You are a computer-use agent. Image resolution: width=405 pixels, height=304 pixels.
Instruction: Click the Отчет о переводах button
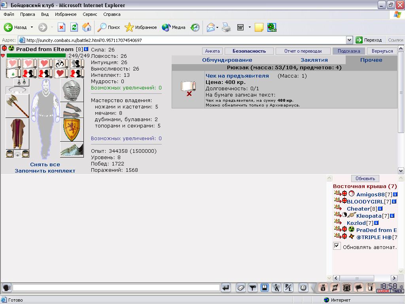click(303, 51)
